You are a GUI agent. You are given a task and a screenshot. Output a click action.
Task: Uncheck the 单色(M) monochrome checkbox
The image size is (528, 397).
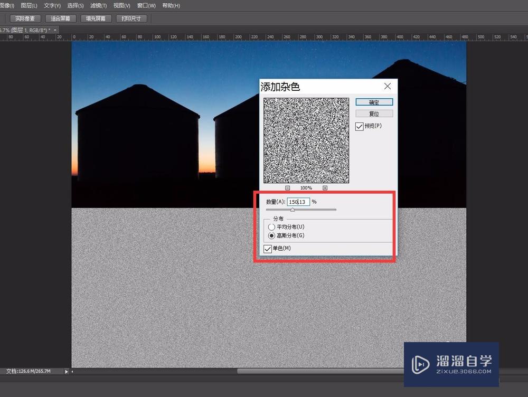click(268, 249)
